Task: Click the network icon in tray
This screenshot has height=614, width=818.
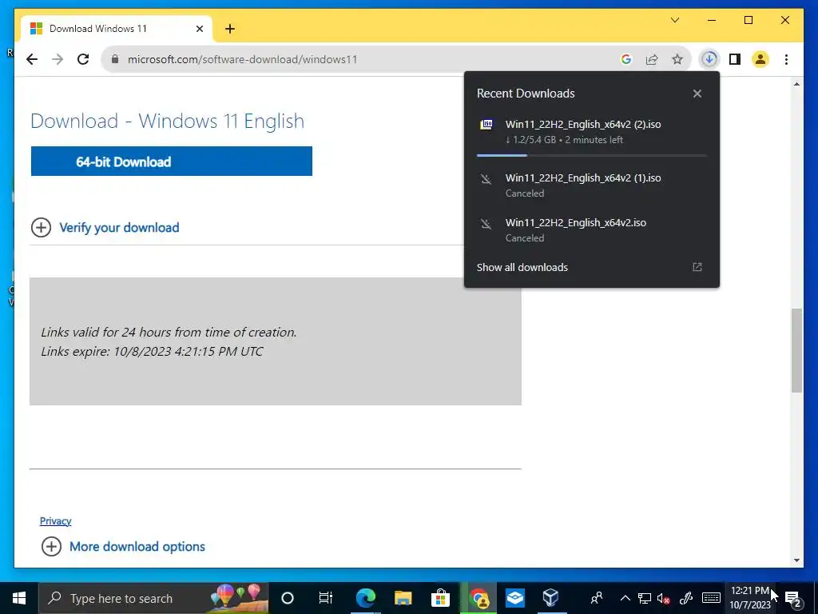Action: coord(645,598)
